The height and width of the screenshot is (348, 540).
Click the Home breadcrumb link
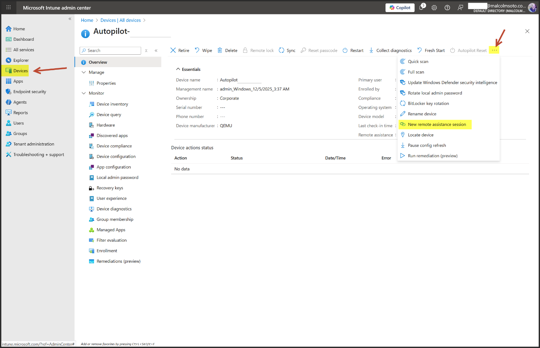point(87,20)
